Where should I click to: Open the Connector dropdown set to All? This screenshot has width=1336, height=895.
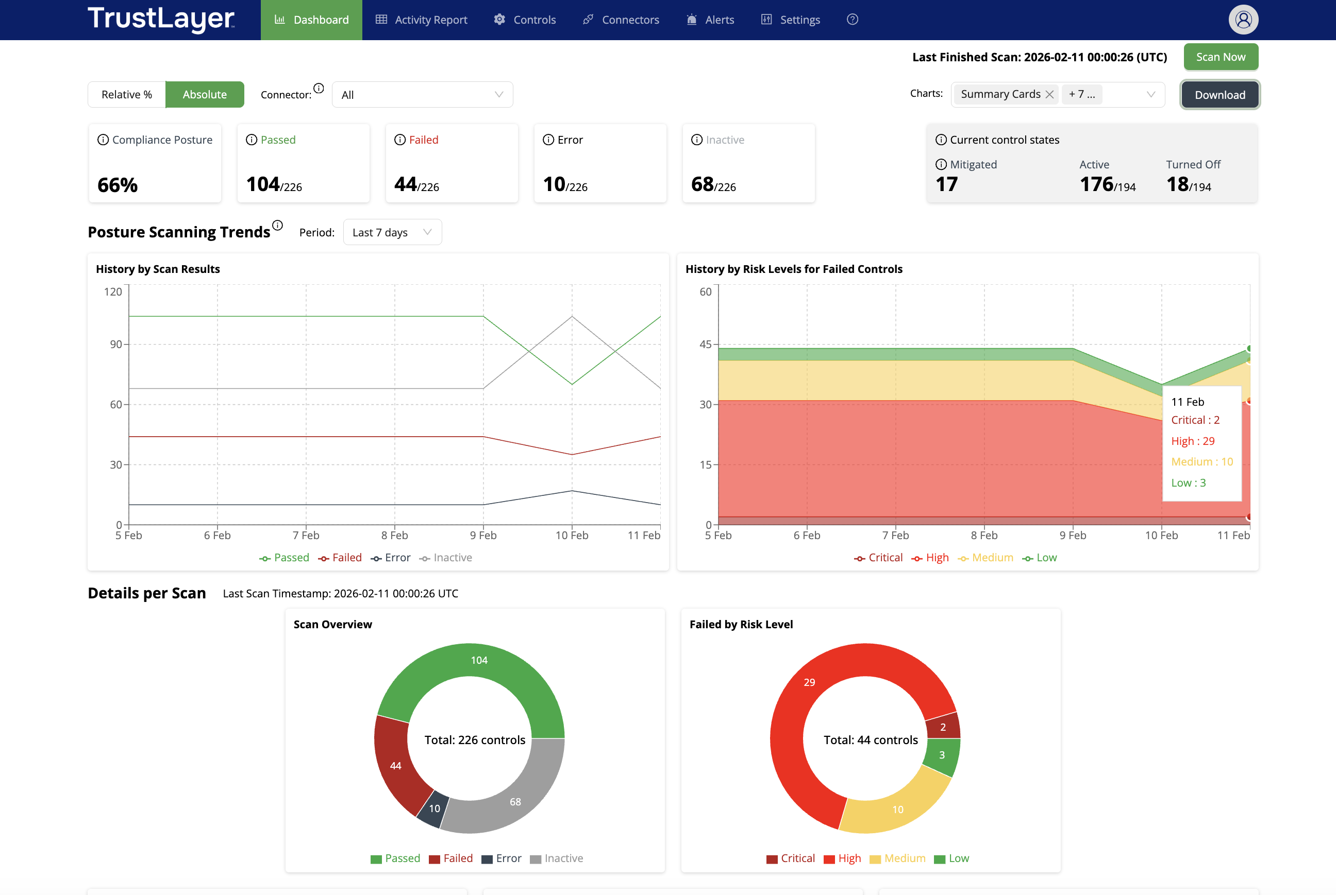click(422, 95)
